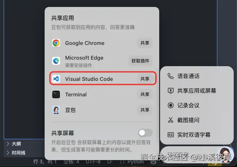The image size is (237, 167).
Task: Click the 豆包 app icon in list
Action: [x=56, y=110]
